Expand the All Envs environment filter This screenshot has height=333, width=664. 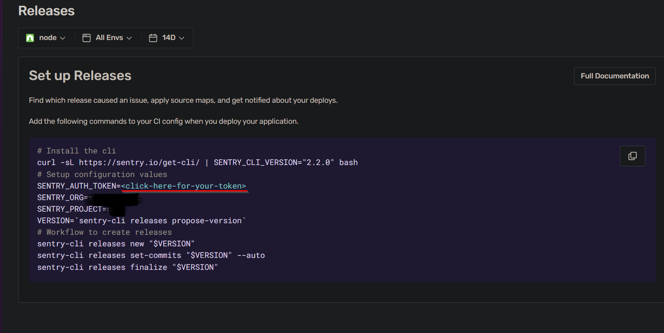[108, 38]
